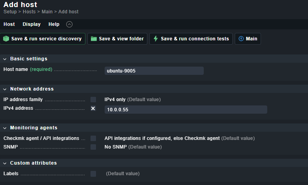Click Save & view folder button
Viewport: 308px width, 185px height.
[117, 39]
